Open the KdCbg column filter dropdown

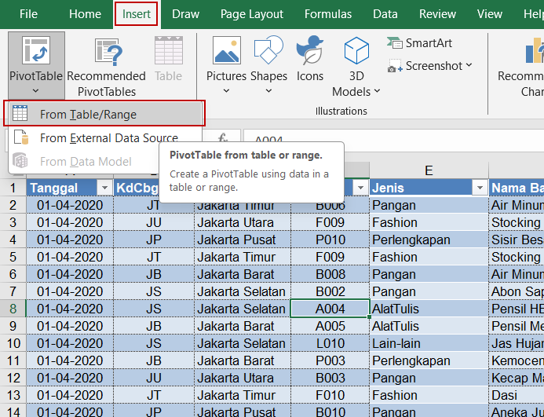click(185, 188)
